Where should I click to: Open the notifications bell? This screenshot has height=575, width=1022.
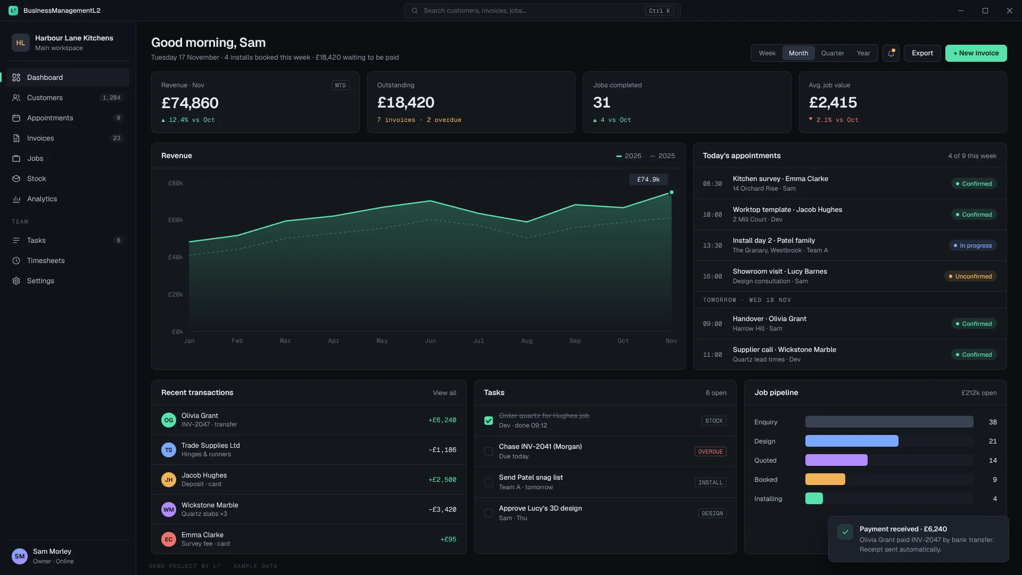(x=891, y=53)
